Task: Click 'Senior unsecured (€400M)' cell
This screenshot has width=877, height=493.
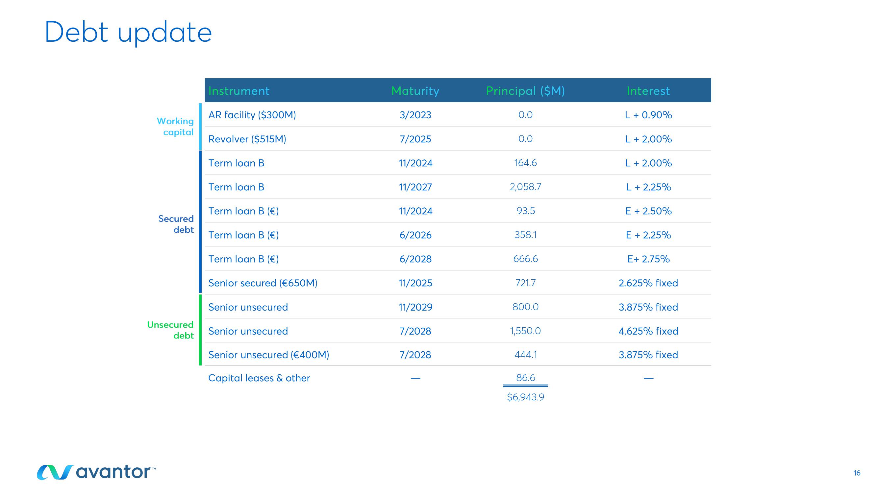Action: click(269, 355)
